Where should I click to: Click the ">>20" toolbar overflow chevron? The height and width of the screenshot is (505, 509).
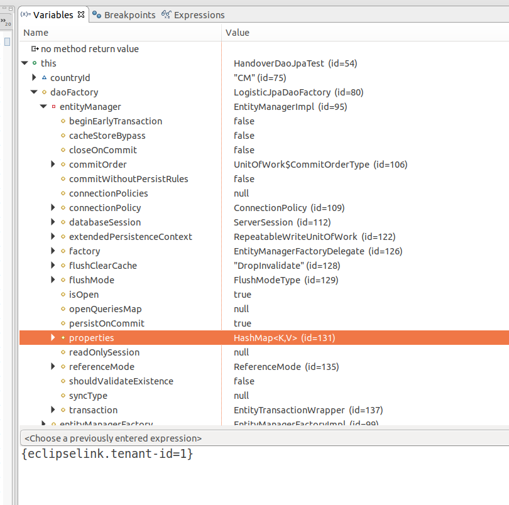click(6, 21)
